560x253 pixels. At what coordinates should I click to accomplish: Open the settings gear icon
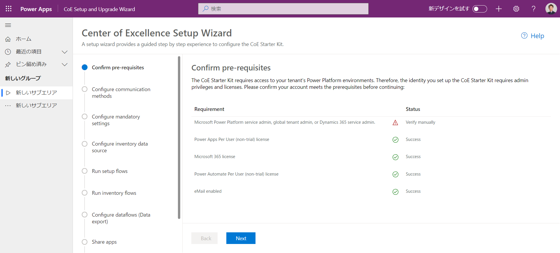pos(516,9)
